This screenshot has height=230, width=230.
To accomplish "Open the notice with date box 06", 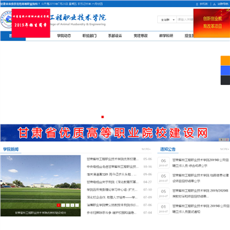I will pos(201,163).
